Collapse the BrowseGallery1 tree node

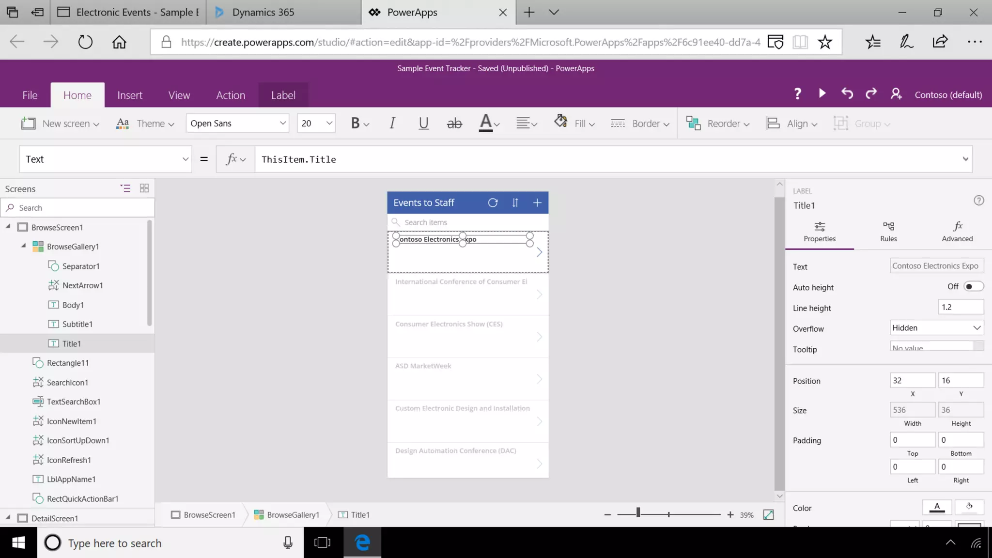tap(23, 246)
